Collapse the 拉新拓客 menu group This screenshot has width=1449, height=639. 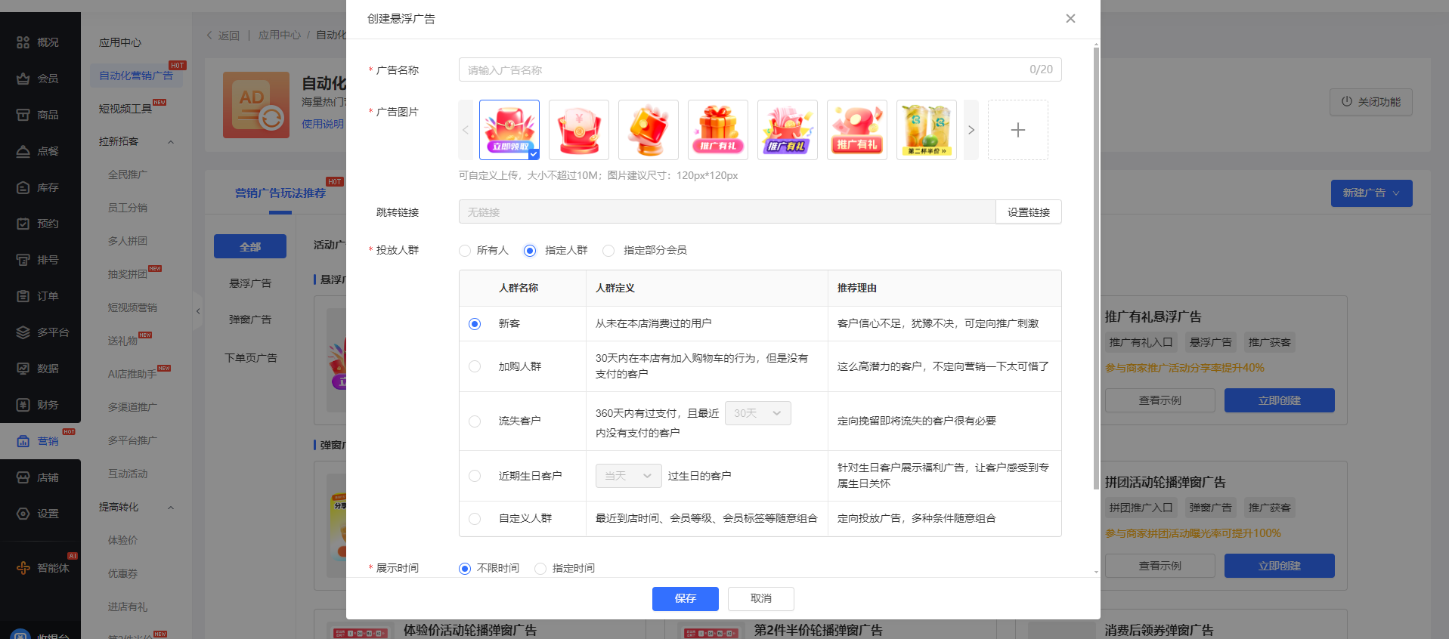[171, 142]
